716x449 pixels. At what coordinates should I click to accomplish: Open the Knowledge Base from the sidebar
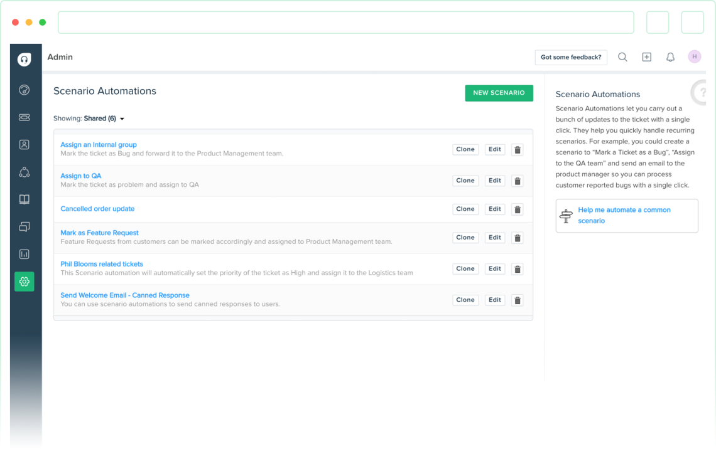tap(24, 199)
